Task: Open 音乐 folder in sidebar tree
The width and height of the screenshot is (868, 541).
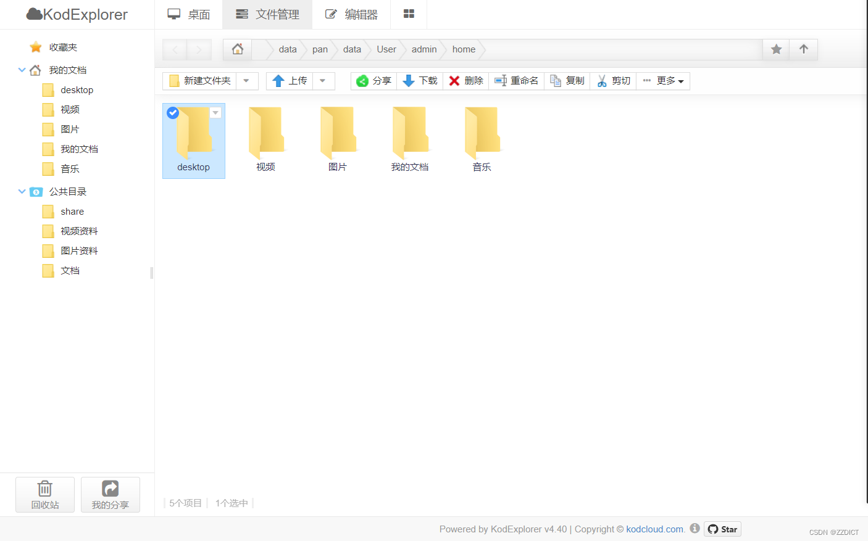Action: [61, 169]
